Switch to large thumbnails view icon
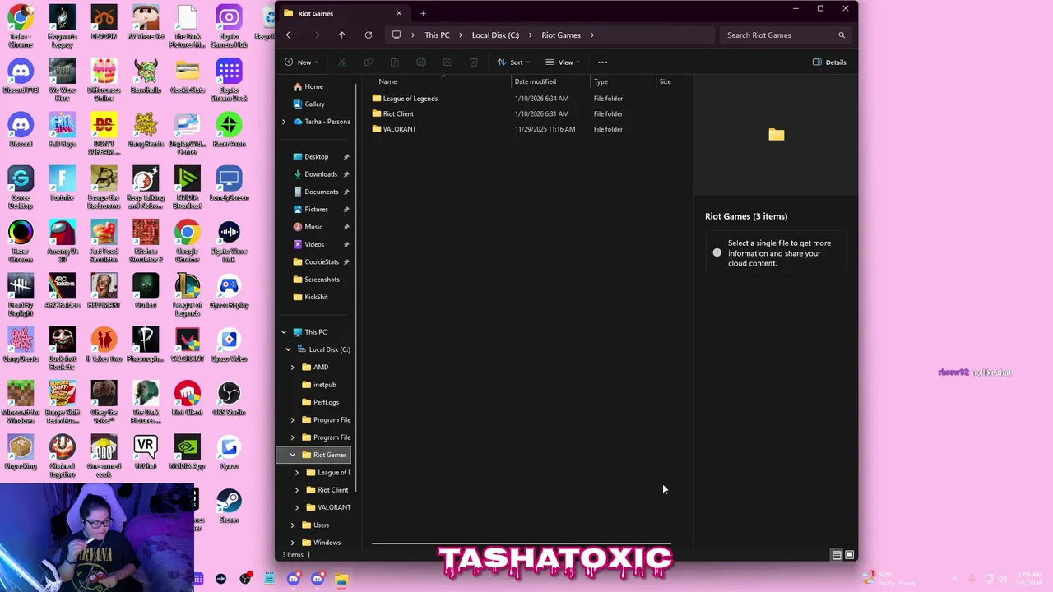Viewport: 1053px width, 592px height. coord(850,555)
